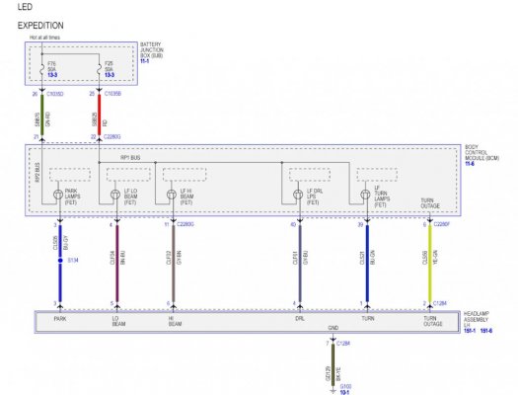Image resolution: width=518 pixels, height=395 pixels.
Task: Click the green SBB75 wire
Action: tap(42, 115)
